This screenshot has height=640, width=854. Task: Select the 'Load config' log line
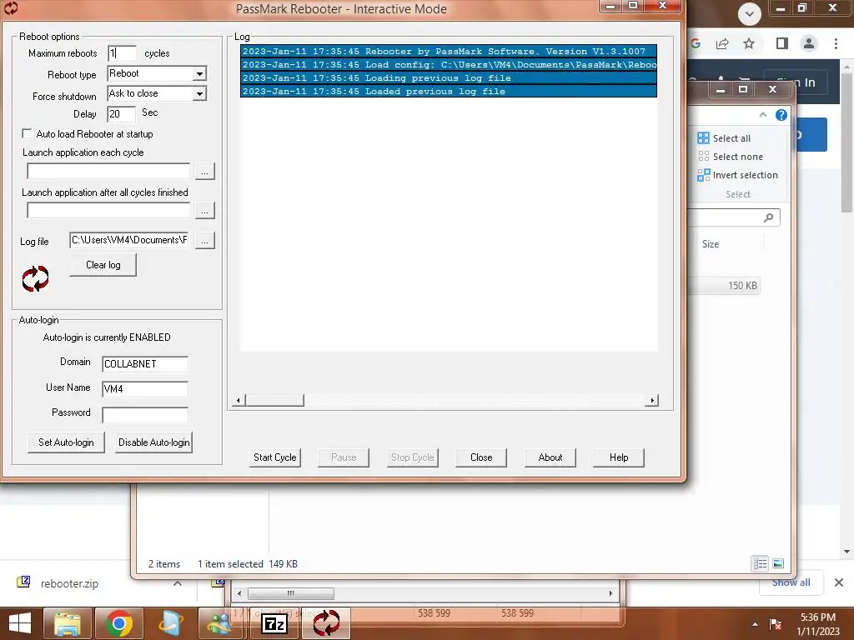[448, 65]
